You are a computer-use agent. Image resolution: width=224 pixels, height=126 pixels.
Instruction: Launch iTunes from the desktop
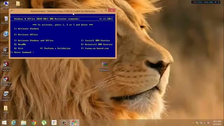tap(6, 35)
